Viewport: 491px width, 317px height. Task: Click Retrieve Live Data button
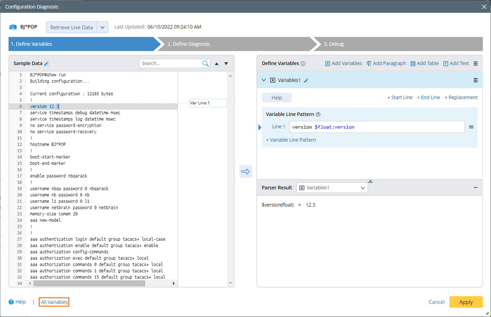[71, 28]
